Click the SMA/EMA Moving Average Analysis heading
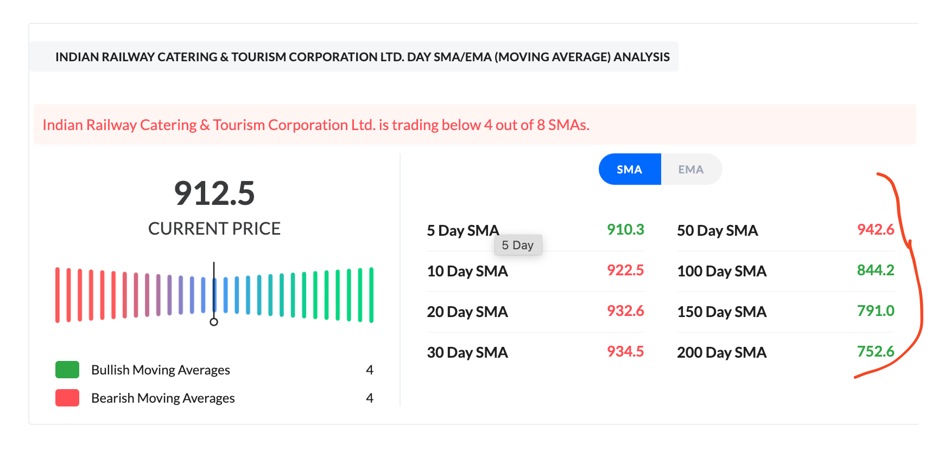 (x=362, y=57)
